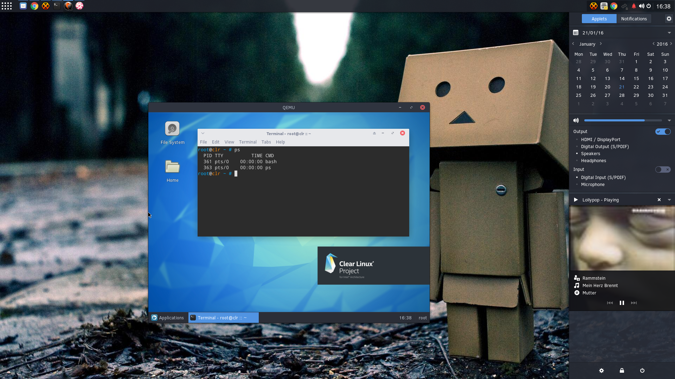Open the Applications menu in the QEMU panel
The width and height of the screenshot is (675, 379).
click(x=168, y=318)
